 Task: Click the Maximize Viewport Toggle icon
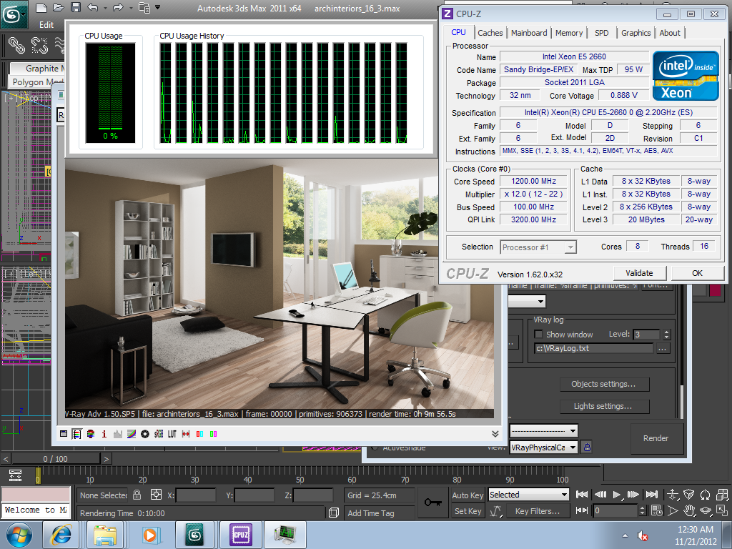(722, 510)
